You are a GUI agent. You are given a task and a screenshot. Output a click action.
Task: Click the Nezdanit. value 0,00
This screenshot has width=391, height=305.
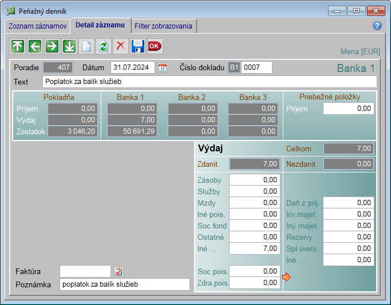click(x=349, y=164)
